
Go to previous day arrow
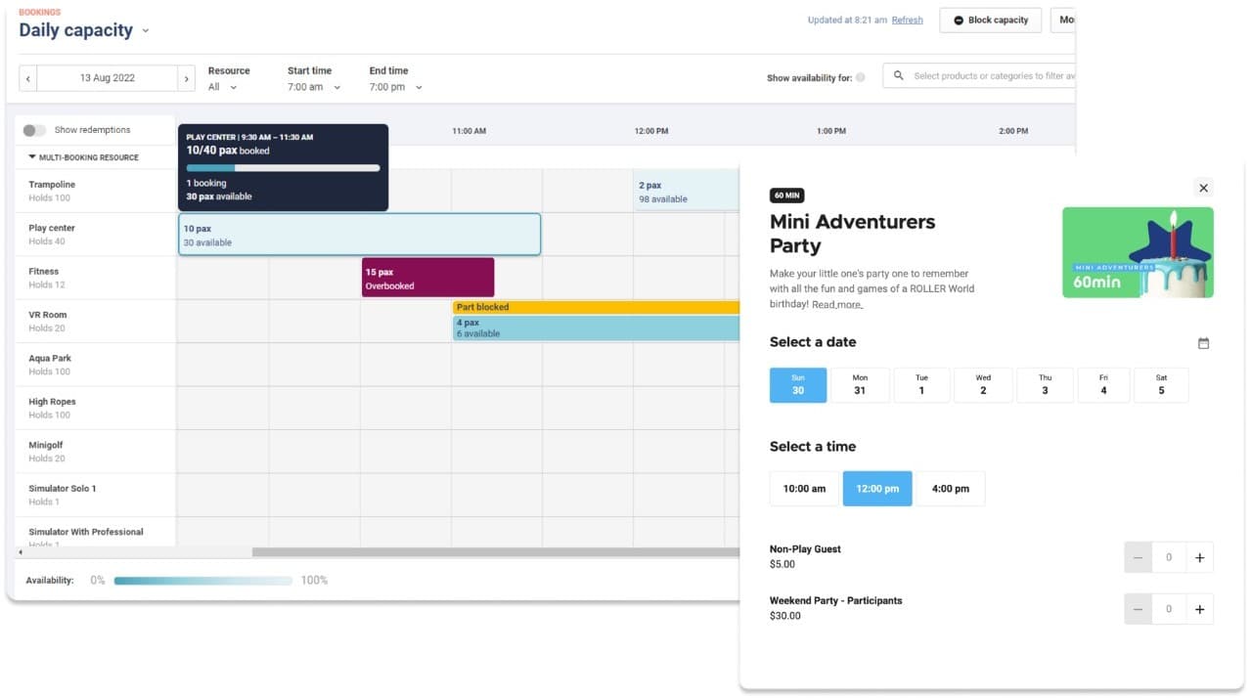point(29,78)
